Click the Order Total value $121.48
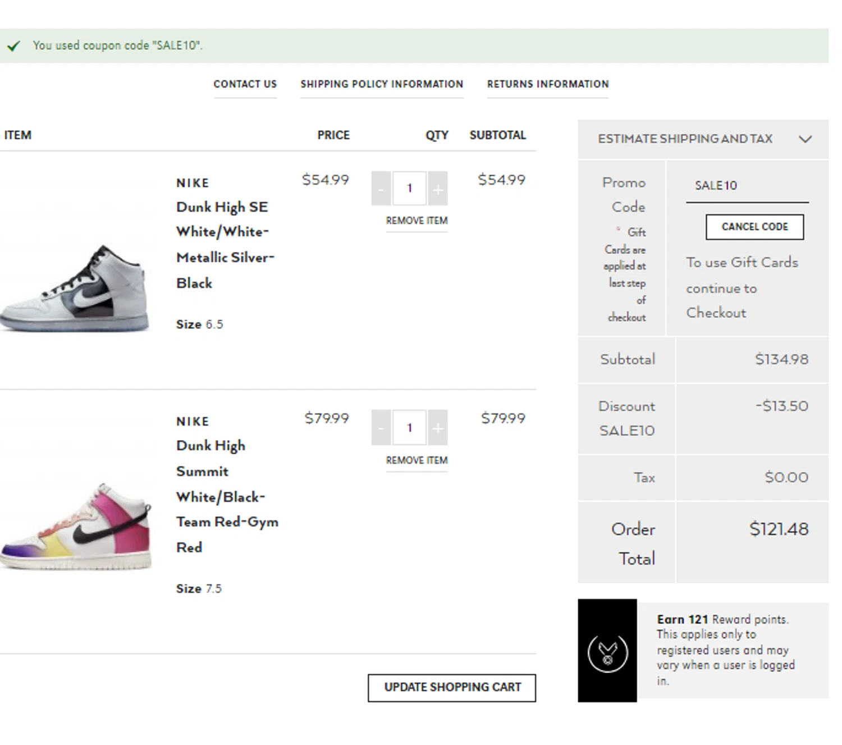Viewport: 842px width, 745px height. [x=779, y=529]
